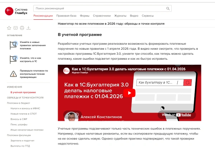Go to 'Зарплата и подотчет'
The width and height of the screenshot is (215, 148).
(23, 140)
